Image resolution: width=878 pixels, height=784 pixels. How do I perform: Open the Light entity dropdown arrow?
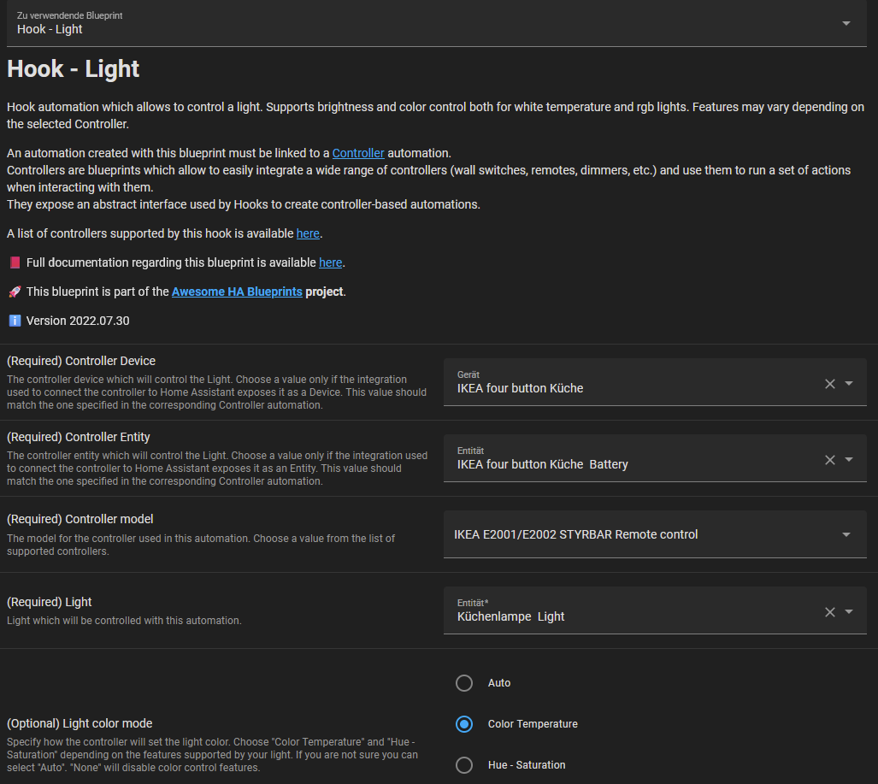coord(849,612)
